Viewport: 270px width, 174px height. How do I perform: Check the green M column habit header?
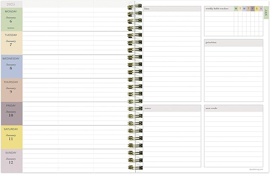point(236,8)
